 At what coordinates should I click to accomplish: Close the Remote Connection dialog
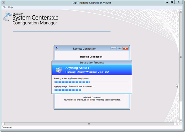125,48
